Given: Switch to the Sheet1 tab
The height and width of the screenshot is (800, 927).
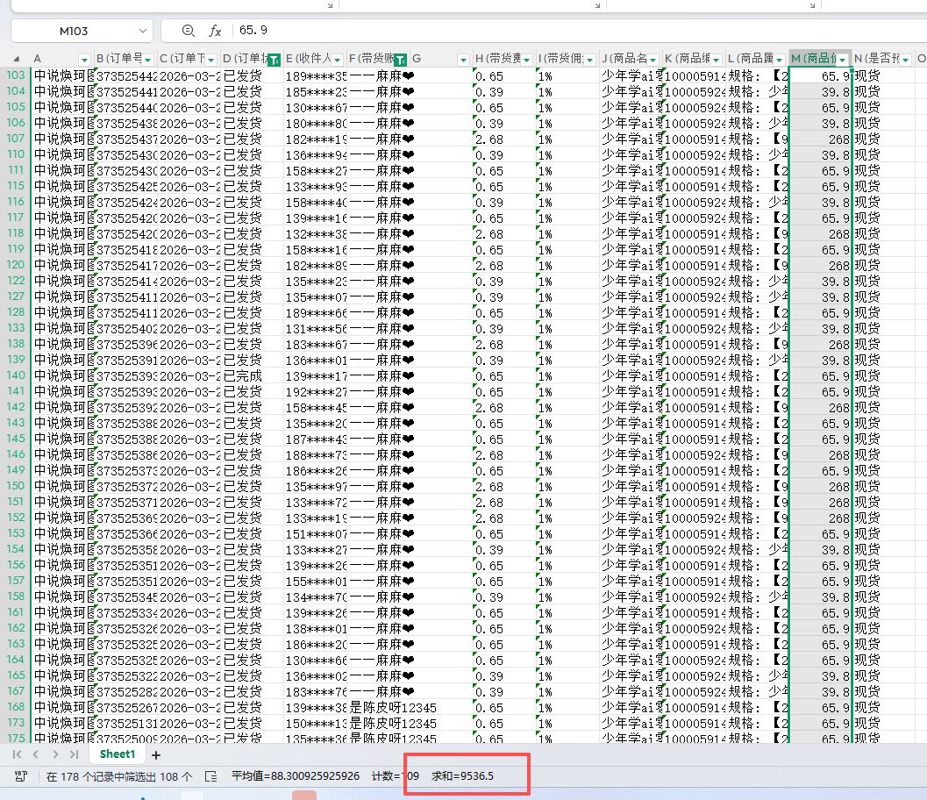Looking at the screenshot, I should coord(117,754).
